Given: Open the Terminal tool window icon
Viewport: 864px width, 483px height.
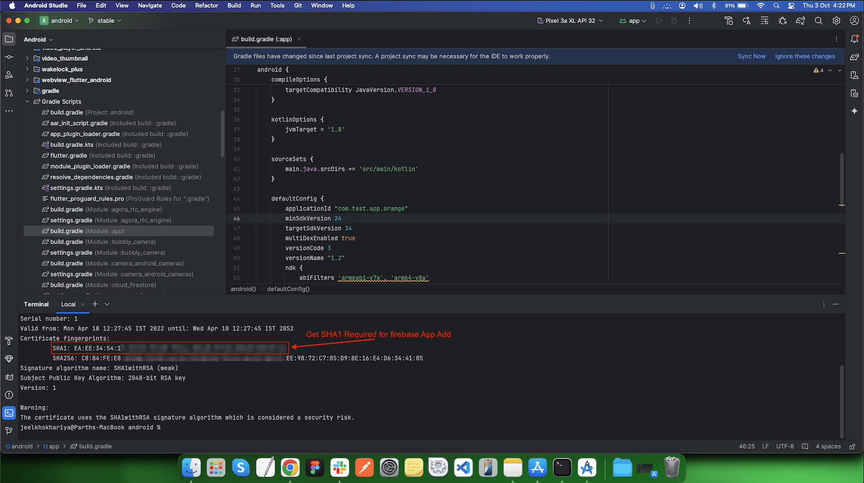Looking at the screenshot, I should click(x=9, y=413).
